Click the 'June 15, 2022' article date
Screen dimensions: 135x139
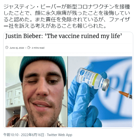coord(17,48)
